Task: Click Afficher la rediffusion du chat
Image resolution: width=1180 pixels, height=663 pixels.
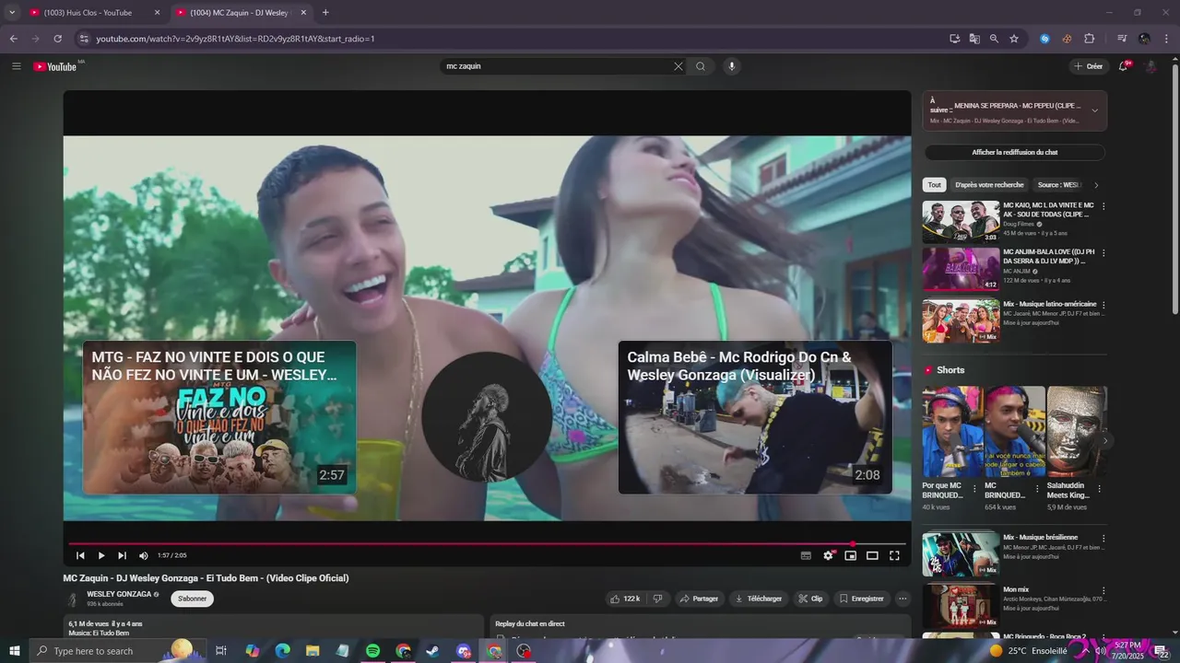Action: [x=1014, y=153]
